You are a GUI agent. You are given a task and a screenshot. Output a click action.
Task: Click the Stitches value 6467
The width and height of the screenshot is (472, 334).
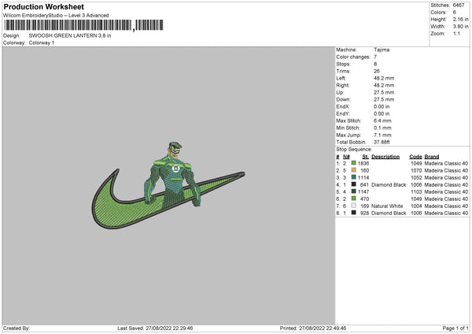coord(459,6)
